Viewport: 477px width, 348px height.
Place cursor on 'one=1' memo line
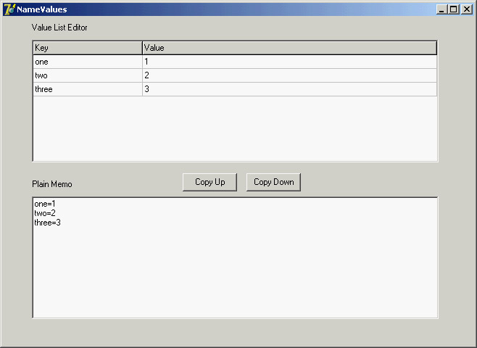(x=45, y=204)
